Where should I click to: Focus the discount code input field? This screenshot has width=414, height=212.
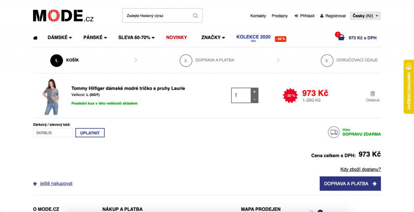click(x=53, y=133)
